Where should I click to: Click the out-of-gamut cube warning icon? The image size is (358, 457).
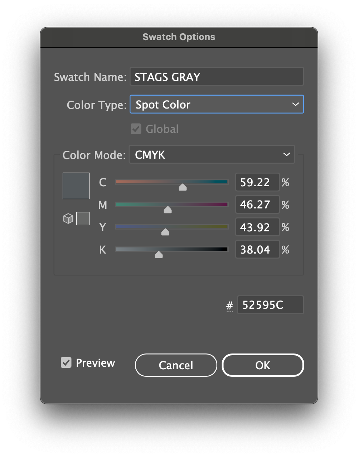68,218
